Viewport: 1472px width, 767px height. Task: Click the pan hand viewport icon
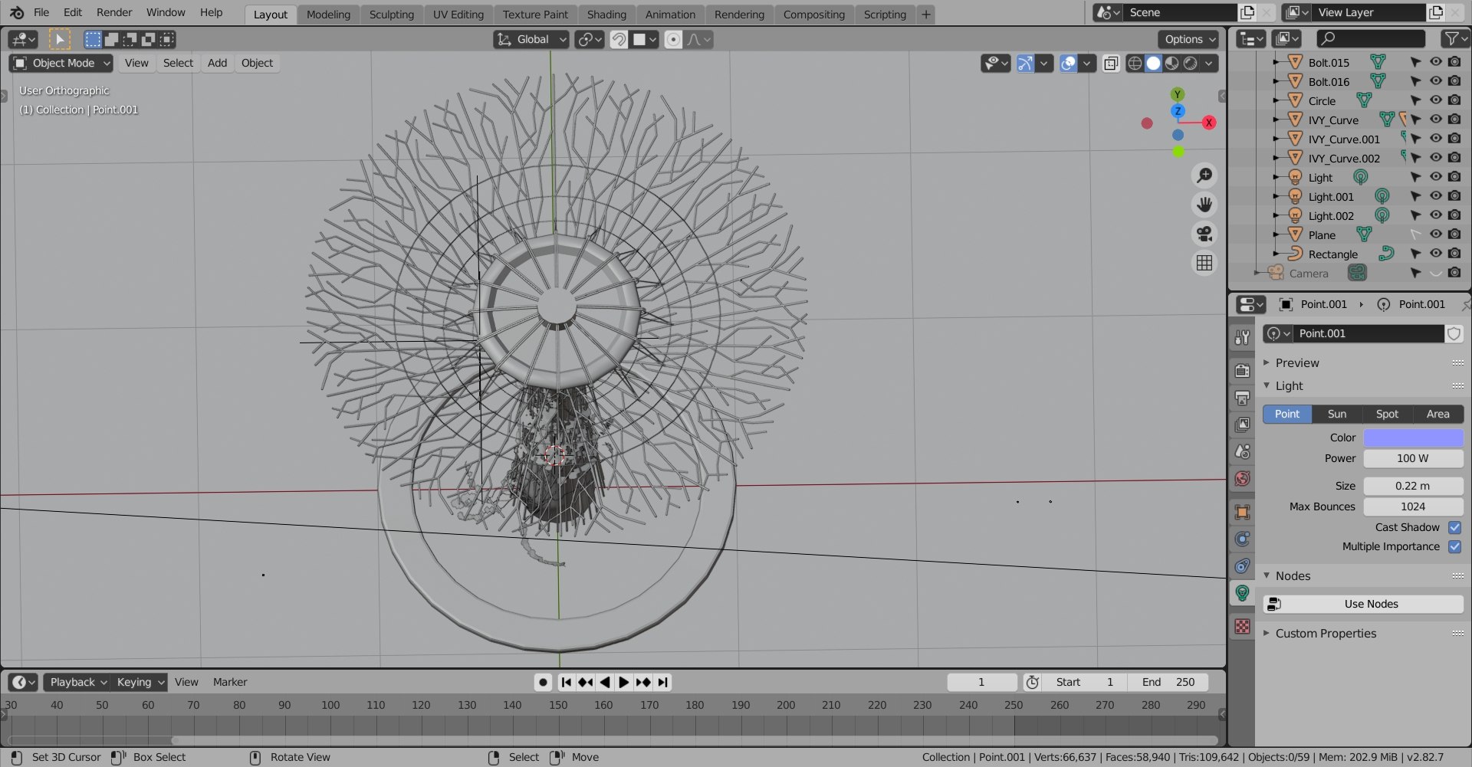click(x=1204, y=205)
